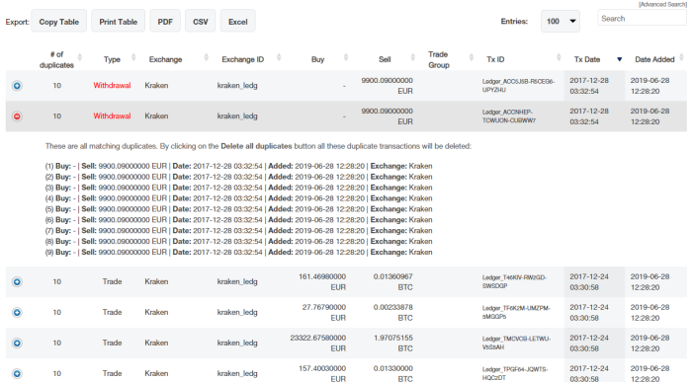The height and width of the screenshot is (382, 692).
Task: Toggle the Tx Date sort arrow
Action: click(x=620, y=59)
